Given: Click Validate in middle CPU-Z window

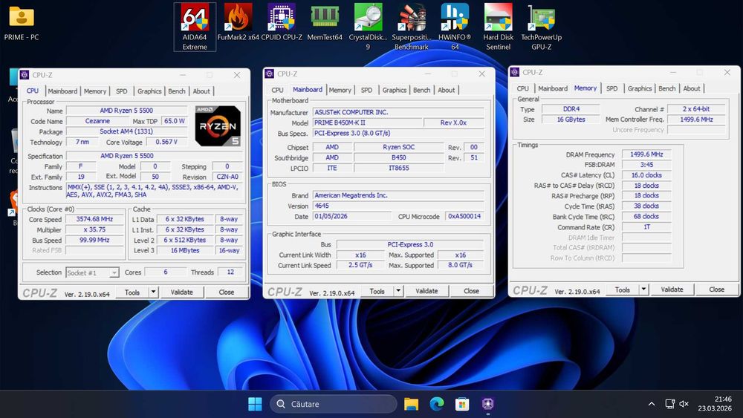Looking at the screenshot, I should 427,290.
